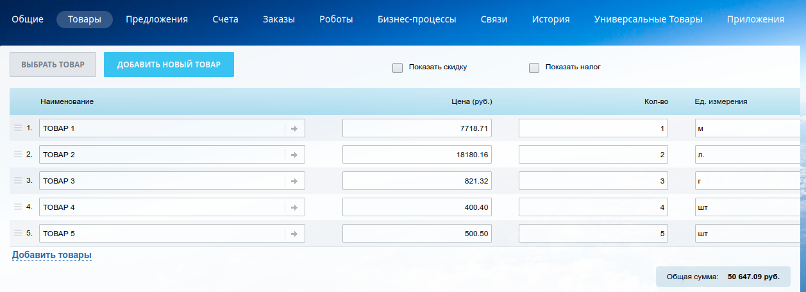
Task: Enable the Показать скидку checkbox
Action: click(x=398, y=67)
